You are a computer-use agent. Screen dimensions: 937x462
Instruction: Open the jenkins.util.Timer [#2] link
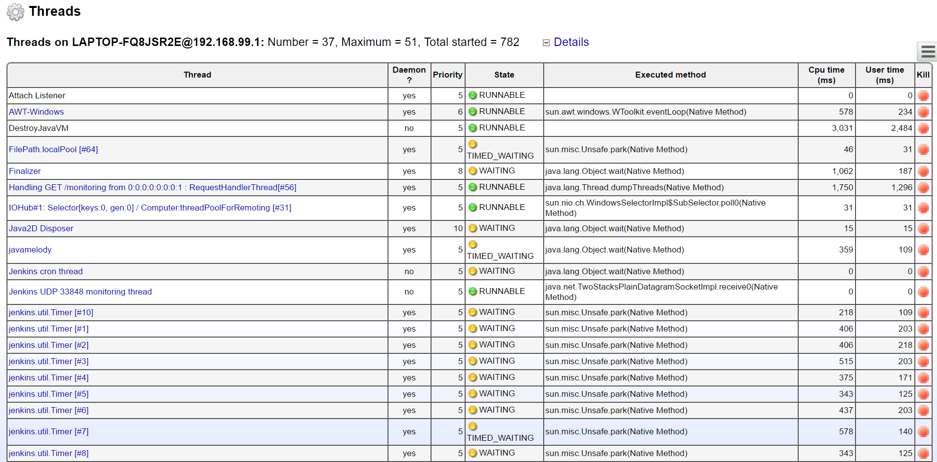(48, 345)
